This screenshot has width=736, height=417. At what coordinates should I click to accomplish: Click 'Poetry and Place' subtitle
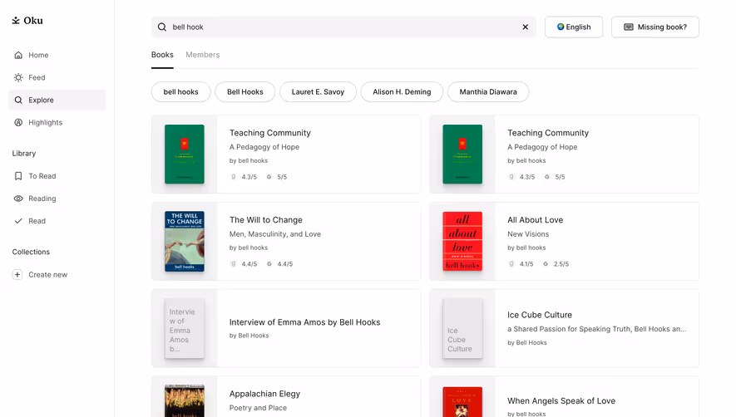[258, 408]
